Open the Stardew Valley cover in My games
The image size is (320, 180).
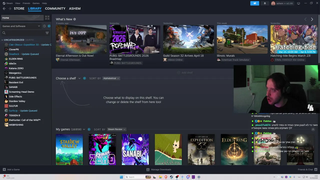[69, 149]
